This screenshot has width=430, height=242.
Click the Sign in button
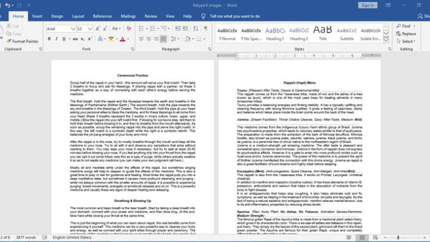pos(367,5)
